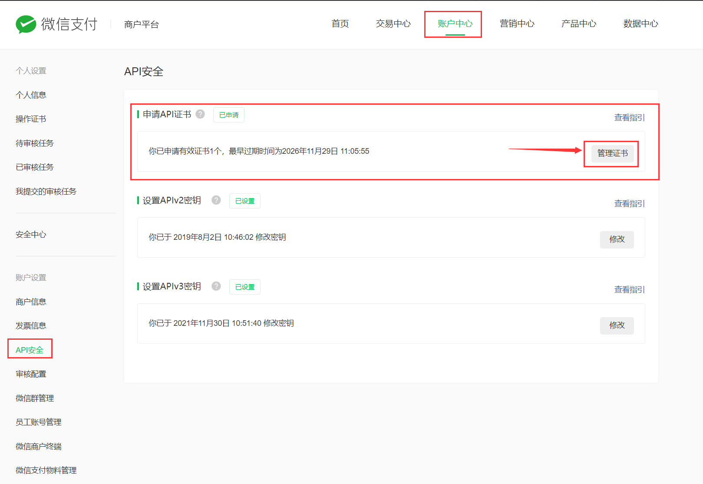Click the text 你已于 2021年11月30日 10:51:40 修改密钥
This screenshot has width=703, height=484.
(221, 323)
